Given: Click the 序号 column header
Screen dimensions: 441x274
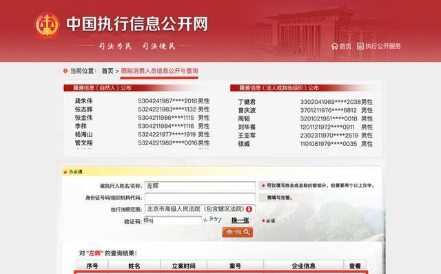Looking at the screenshot, I should coord(92,266).
